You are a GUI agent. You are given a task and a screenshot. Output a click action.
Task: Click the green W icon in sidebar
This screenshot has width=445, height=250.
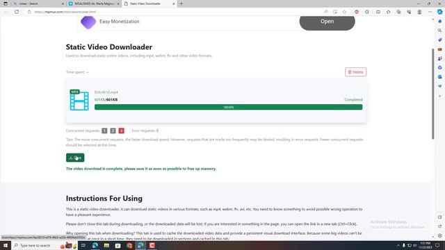(439, 86)
